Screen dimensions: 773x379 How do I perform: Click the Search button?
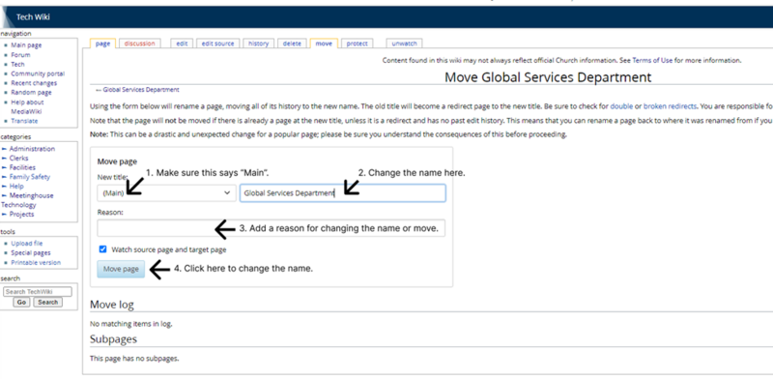coord(47,302)
